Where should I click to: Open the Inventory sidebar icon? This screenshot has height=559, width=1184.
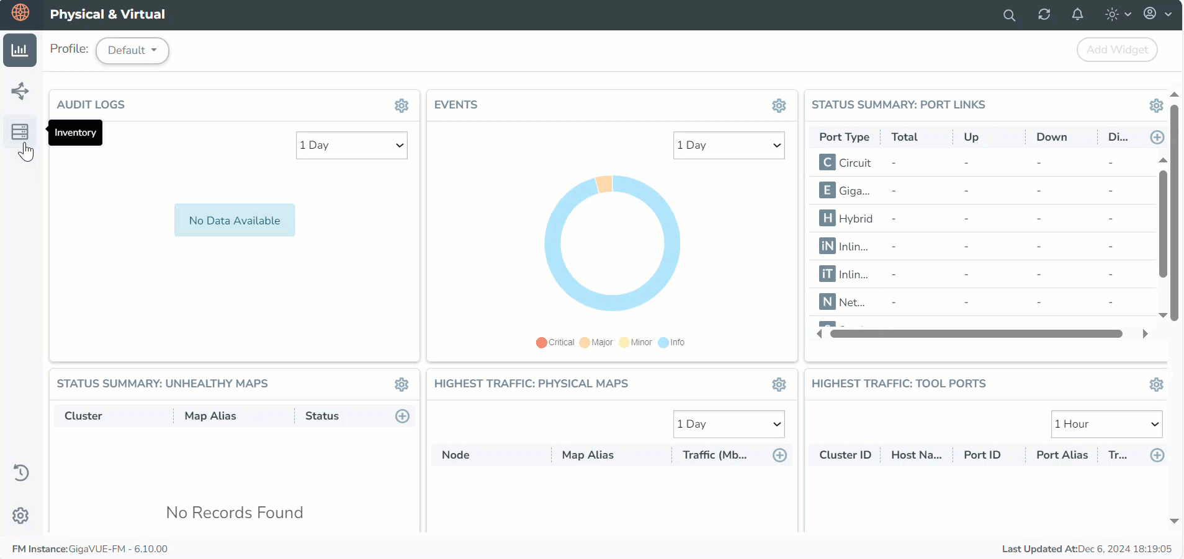pyautogui.click(x=20, y=131)
